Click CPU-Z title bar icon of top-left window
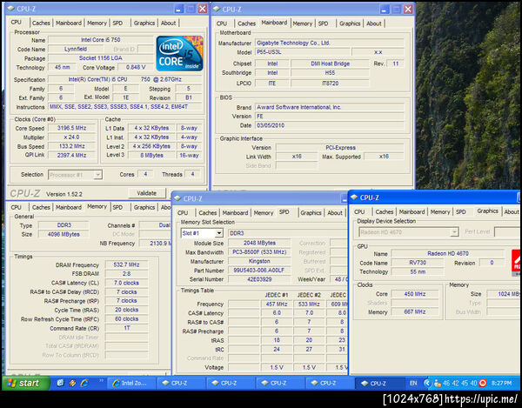The height and width of the screenshot is (408, 522). 12,9
